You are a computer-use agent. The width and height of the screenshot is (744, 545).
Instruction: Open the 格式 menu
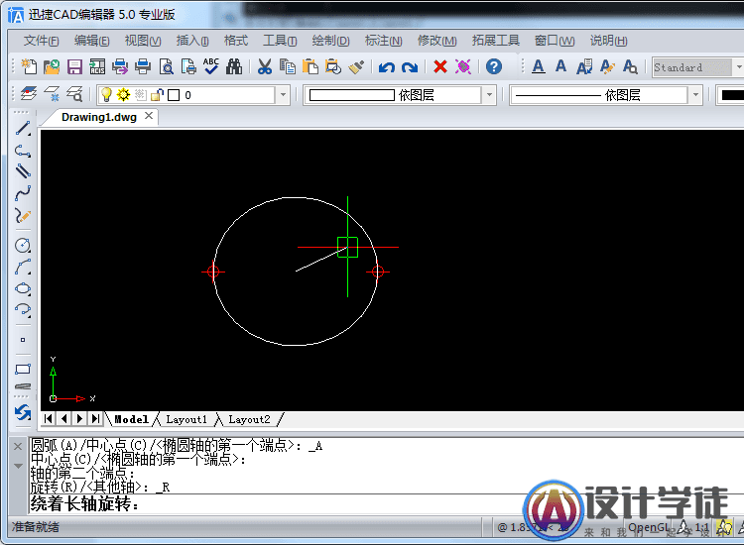tap(236, 41)
